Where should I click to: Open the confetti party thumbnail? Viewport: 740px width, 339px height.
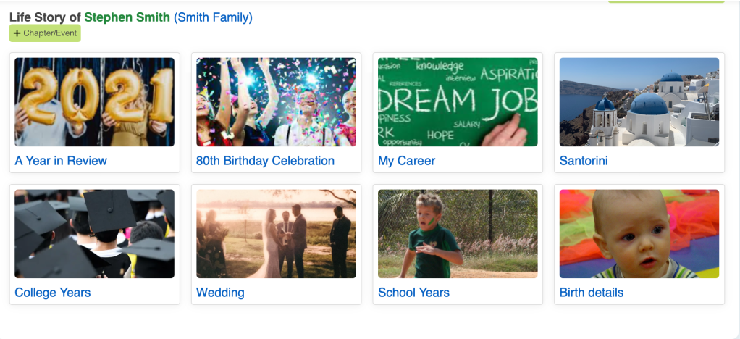[x=276, y=102]
